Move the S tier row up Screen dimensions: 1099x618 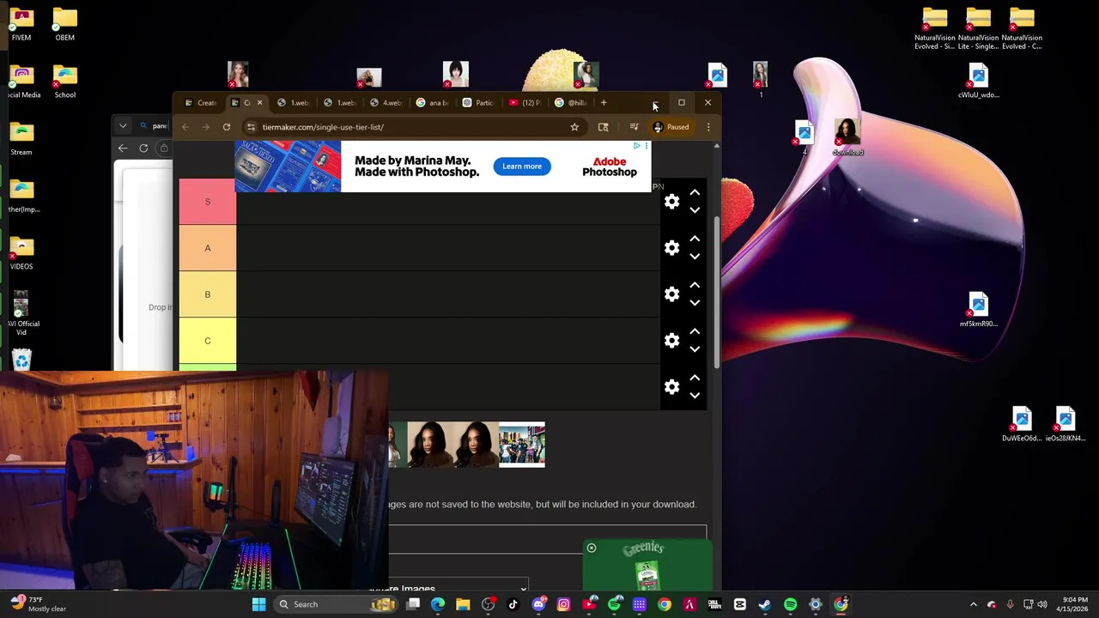695,193
